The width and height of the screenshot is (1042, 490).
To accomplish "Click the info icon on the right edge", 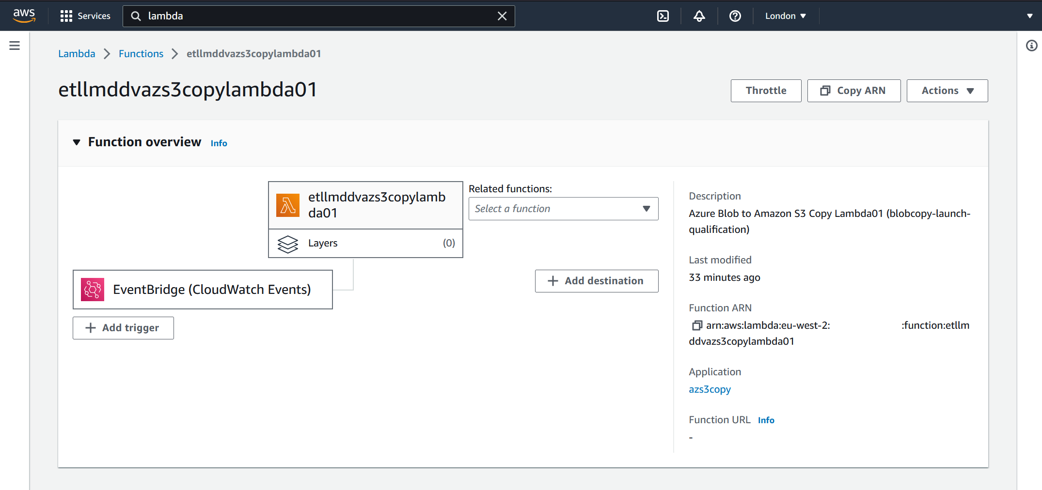I will point(1031,46).
